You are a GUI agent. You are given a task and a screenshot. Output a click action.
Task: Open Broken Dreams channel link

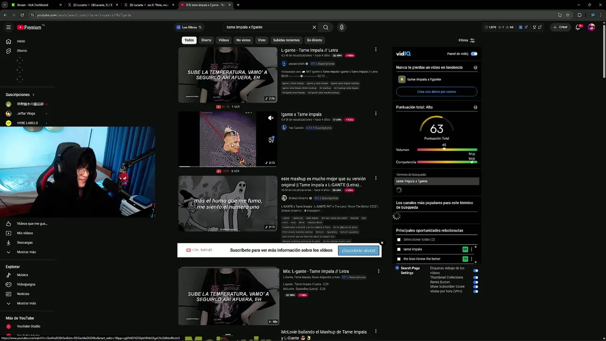298,198
